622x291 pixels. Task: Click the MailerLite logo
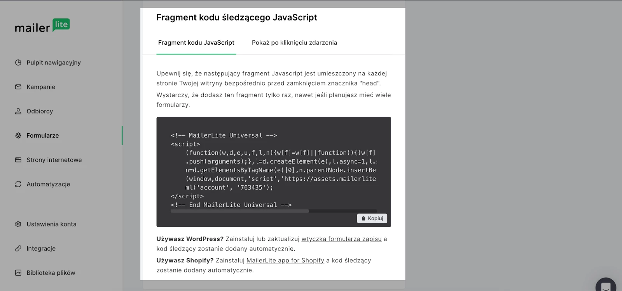tap(42, 26)
